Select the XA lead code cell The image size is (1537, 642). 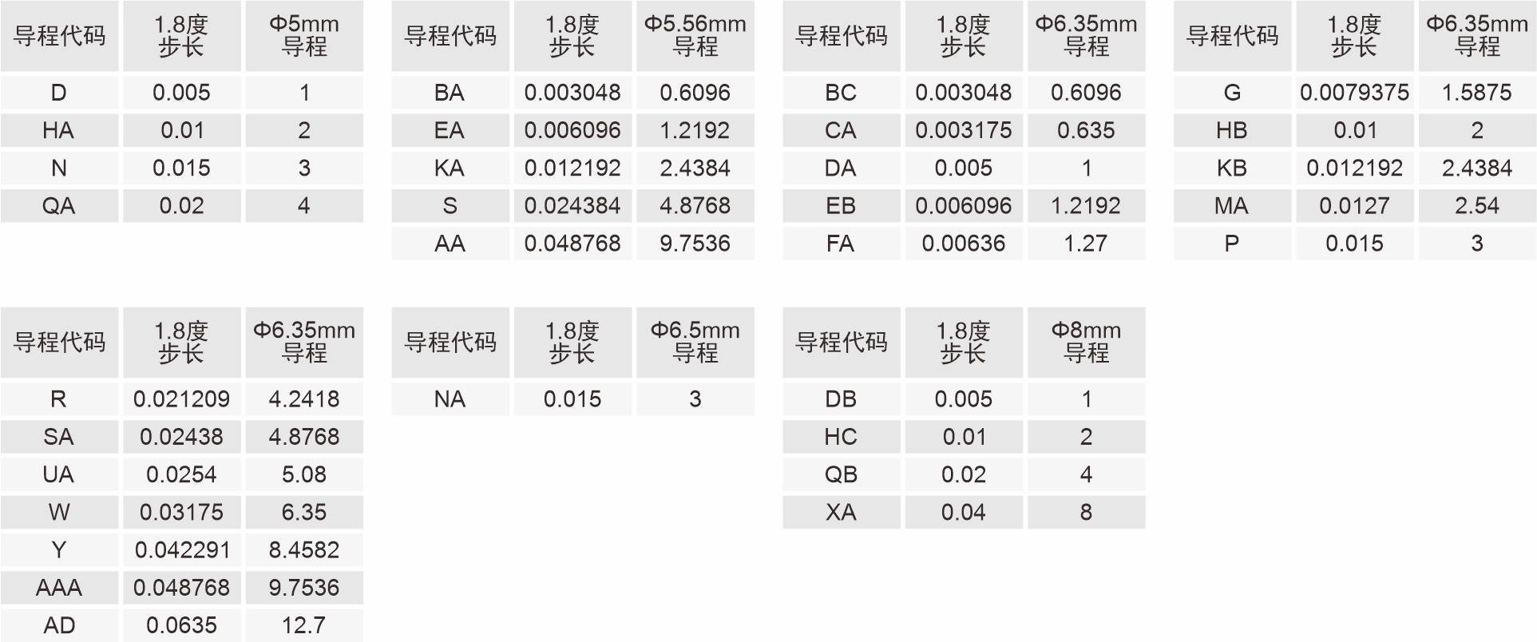point(841,513)
